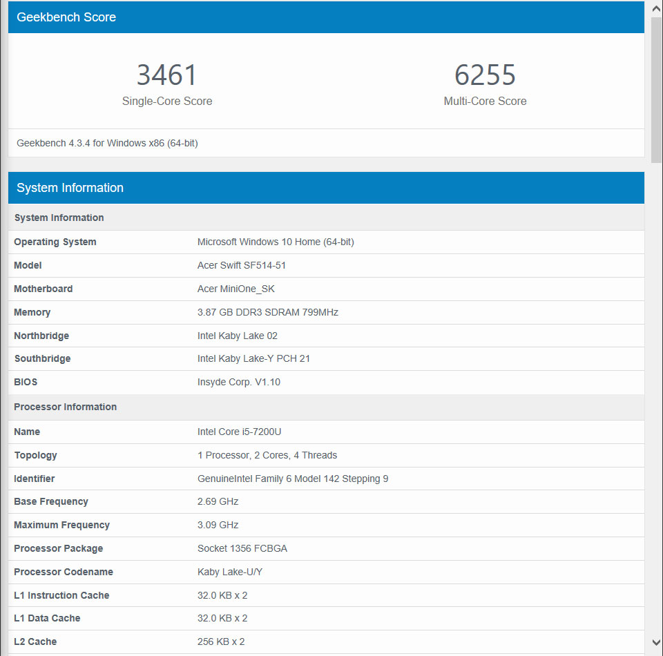
Task: Select L1 Instruction Cache 32.0 KB x 2
Action: [x=222, y=595]
